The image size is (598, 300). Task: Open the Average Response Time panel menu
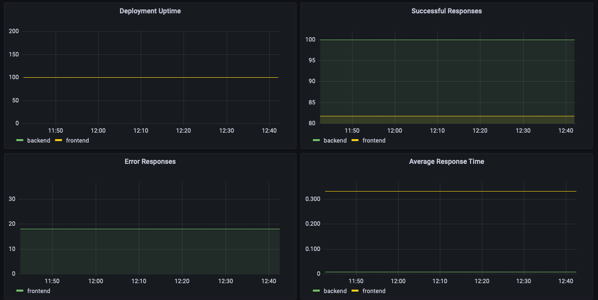(446, 161)
